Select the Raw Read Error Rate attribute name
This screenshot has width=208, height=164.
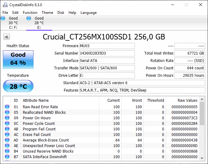pos(40,107)
